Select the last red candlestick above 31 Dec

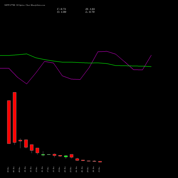[100, 162]
